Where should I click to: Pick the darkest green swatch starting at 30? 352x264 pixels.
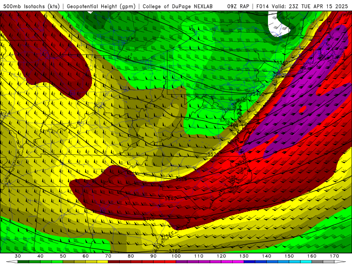(x=23, y=262)
